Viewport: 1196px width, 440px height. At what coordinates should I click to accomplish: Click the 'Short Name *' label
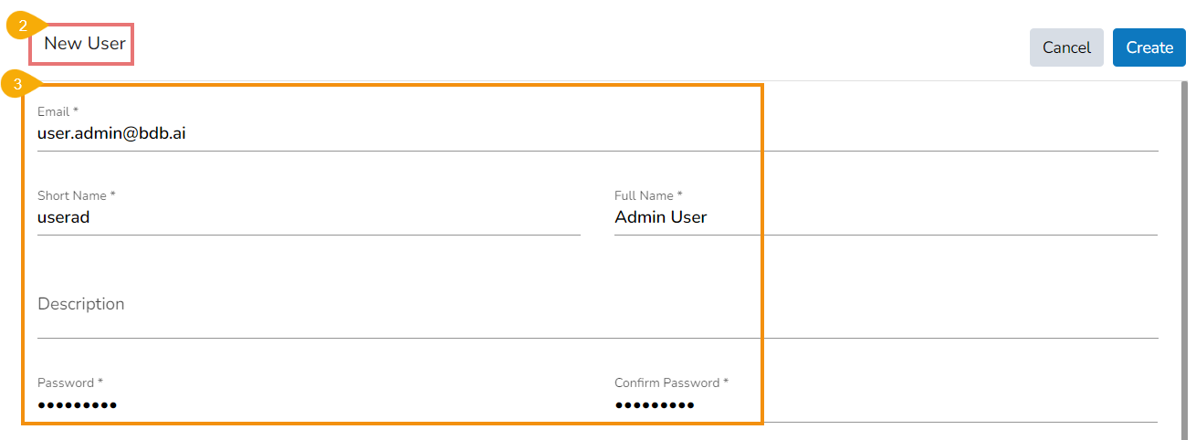pos(76,195)
